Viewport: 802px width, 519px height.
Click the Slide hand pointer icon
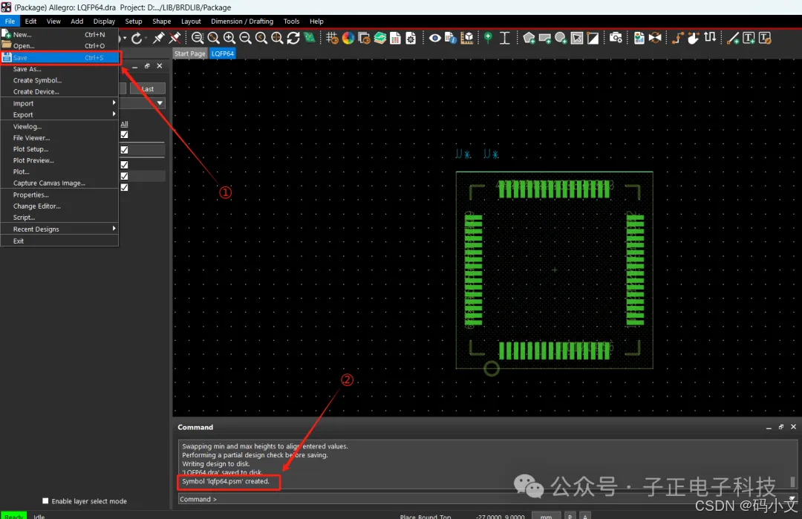(x=694, y=39)
